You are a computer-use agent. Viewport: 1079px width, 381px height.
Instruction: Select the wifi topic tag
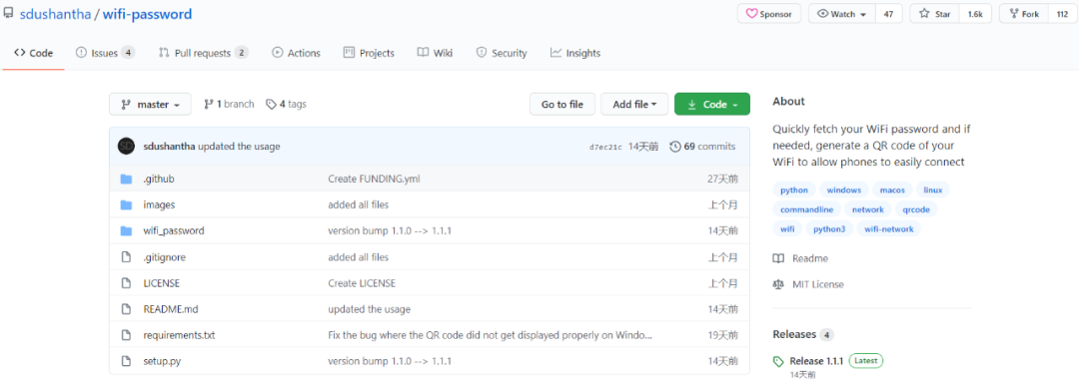(x=787, y=228)
